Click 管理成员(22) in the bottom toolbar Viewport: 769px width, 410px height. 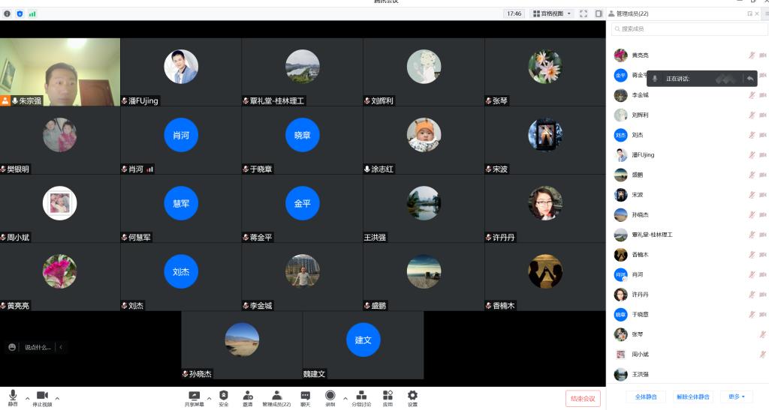click(276, 397)
